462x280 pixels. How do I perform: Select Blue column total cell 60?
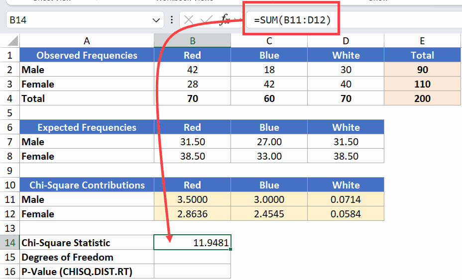pos(269,98)
